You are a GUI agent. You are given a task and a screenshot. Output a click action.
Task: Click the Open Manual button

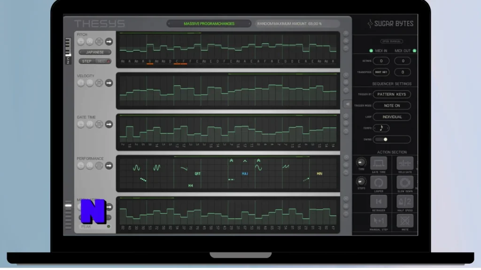coord(392,41)
